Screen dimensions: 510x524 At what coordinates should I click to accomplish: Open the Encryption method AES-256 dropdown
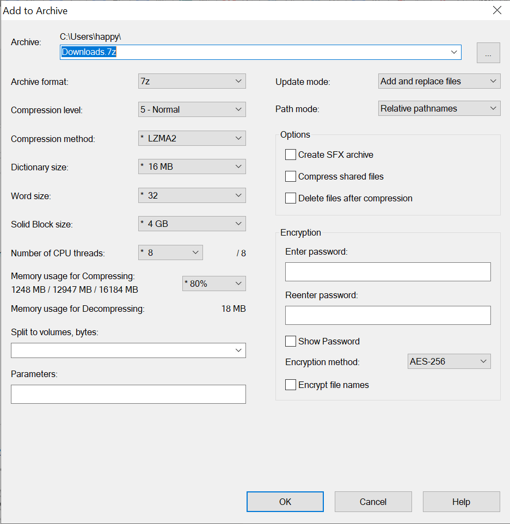click(x=449, y=361)
